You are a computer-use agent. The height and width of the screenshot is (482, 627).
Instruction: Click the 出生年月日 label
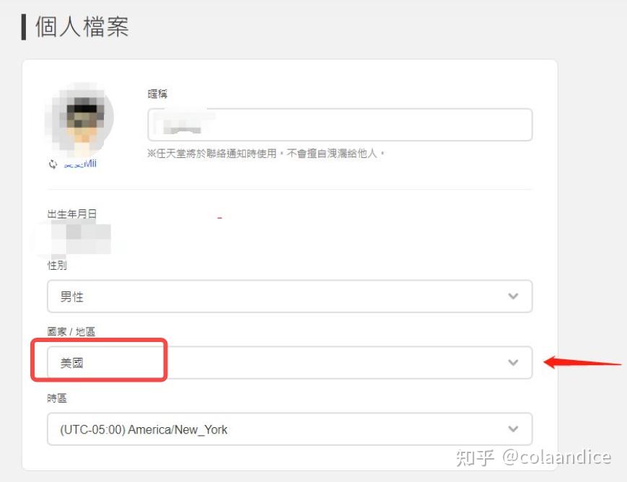[x=72, y=214]
